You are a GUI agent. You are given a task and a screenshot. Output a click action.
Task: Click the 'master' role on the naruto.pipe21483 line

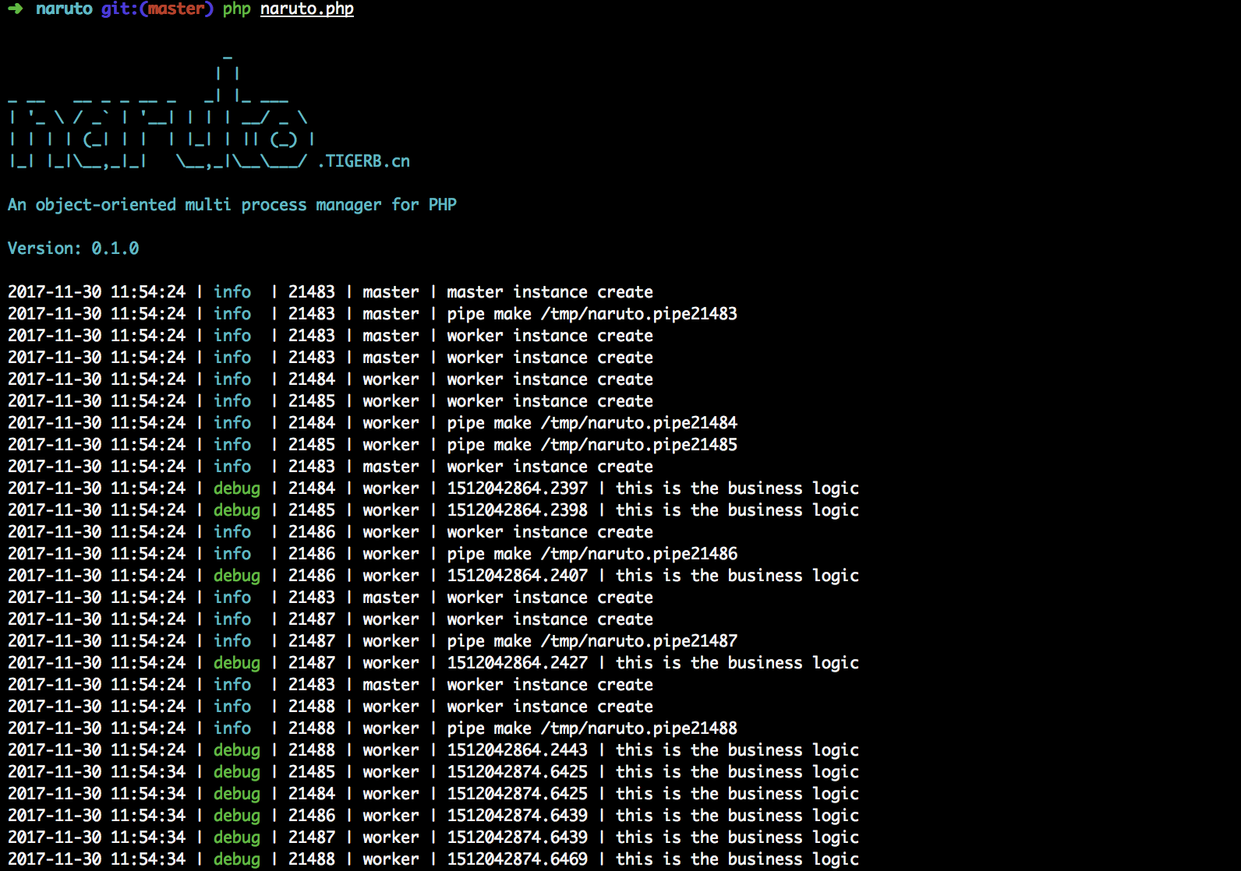tap(391, 314)
